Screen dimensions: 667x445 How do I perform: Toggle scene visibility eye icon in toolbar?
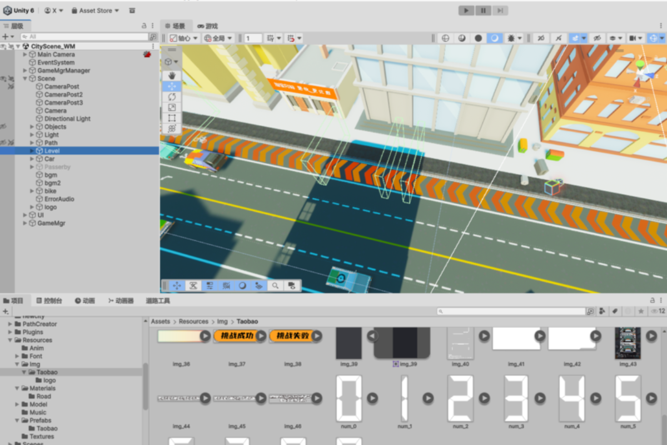point(597,38)
